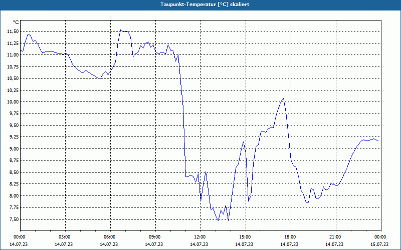Image resolution: width=401 pixels, height=250 pixels.
Task: Select the 7,50 y-axis label
Action: pos(14,219)
